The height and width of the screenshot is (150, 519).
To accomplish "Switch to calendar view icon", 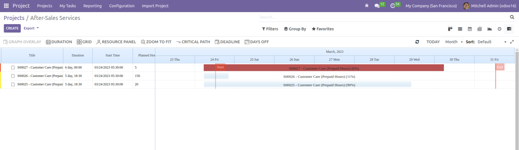I will point(470,29).
